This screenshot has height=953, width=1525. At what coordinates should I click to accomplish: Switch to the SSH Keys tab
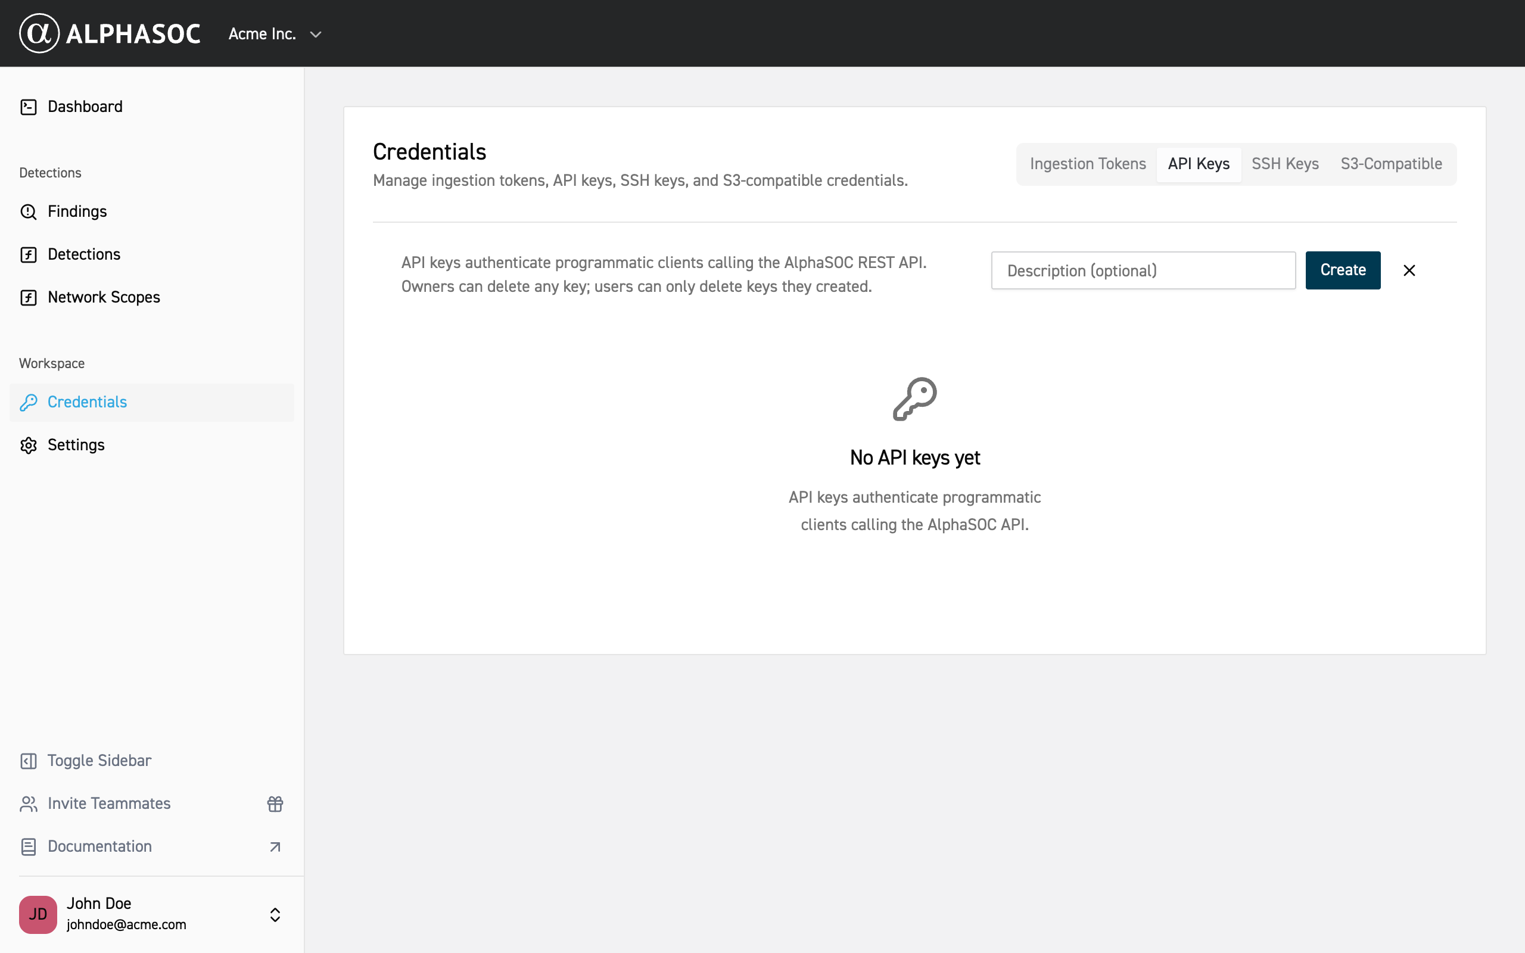[x=1285, y=164]
